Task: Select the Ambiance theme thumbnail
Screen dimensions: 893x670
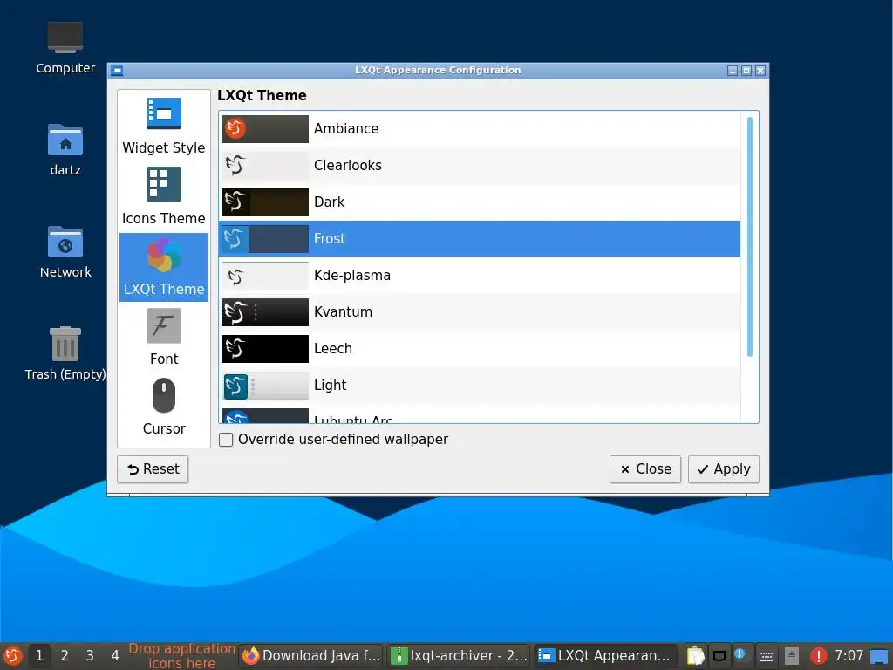Action: coord(265,129)
